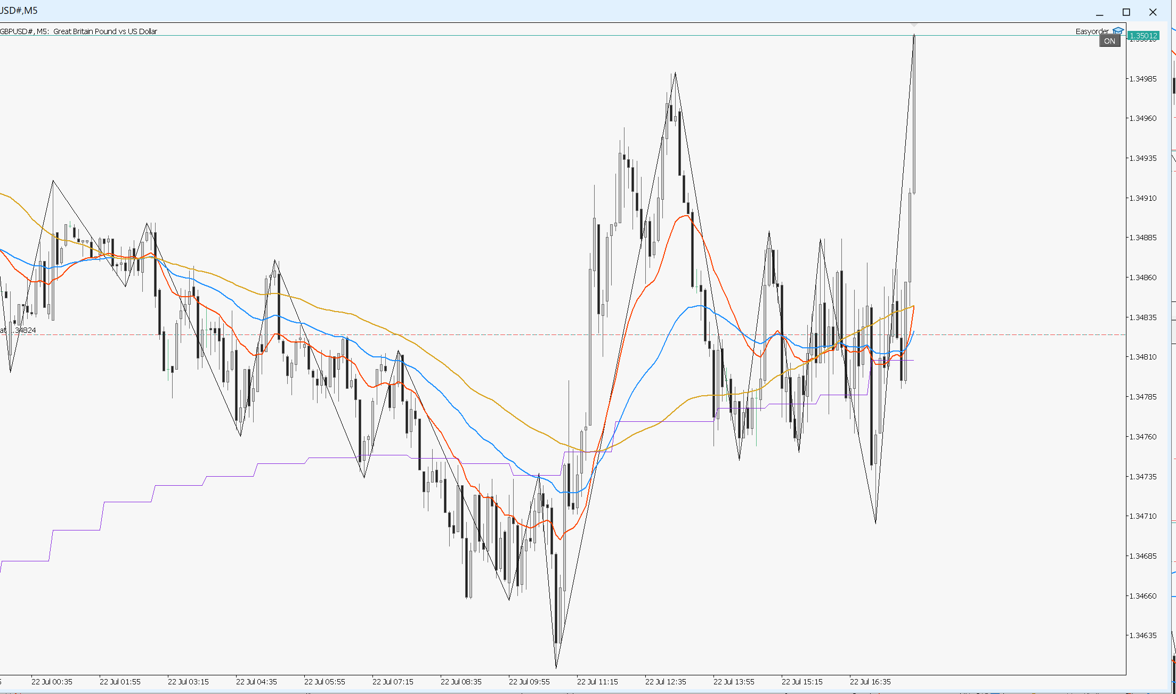Viewport: 1176px width, 694px height.
Task: Click the gray chart shift triangle marker
Action: pos(914,25)
